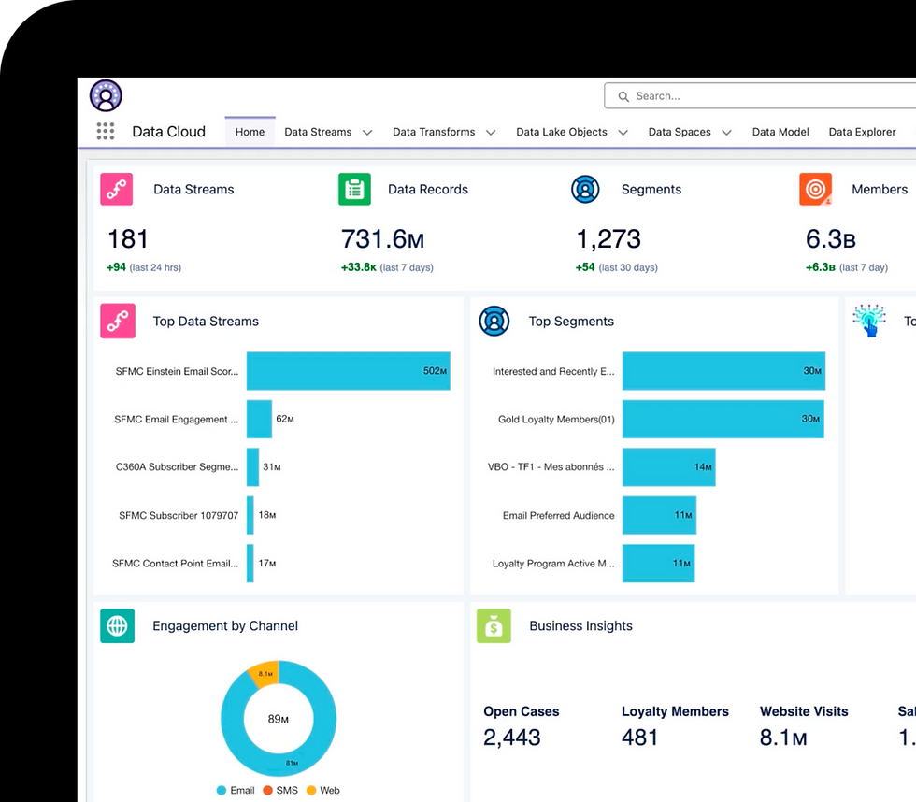This screenshot has width=916, height=802.
Task: Click the Loyalty Members 481 value
Action: point(639,738)
